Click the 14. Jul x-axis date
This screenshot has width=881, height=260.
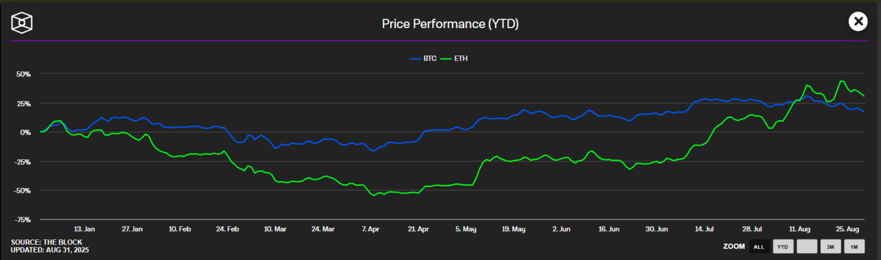coord(705,229)
